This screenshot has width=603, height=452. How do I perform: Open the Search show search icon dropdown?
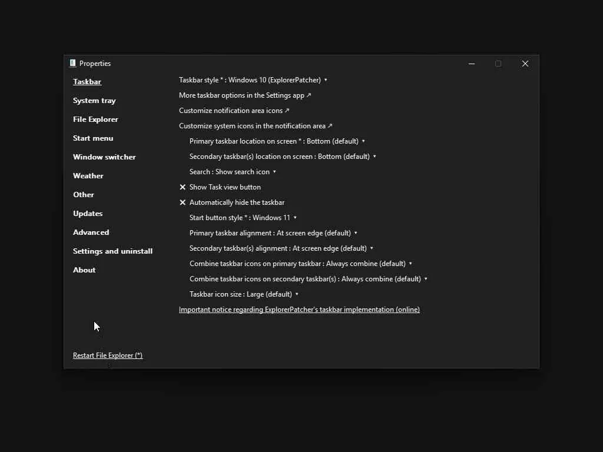coord(233,172)
